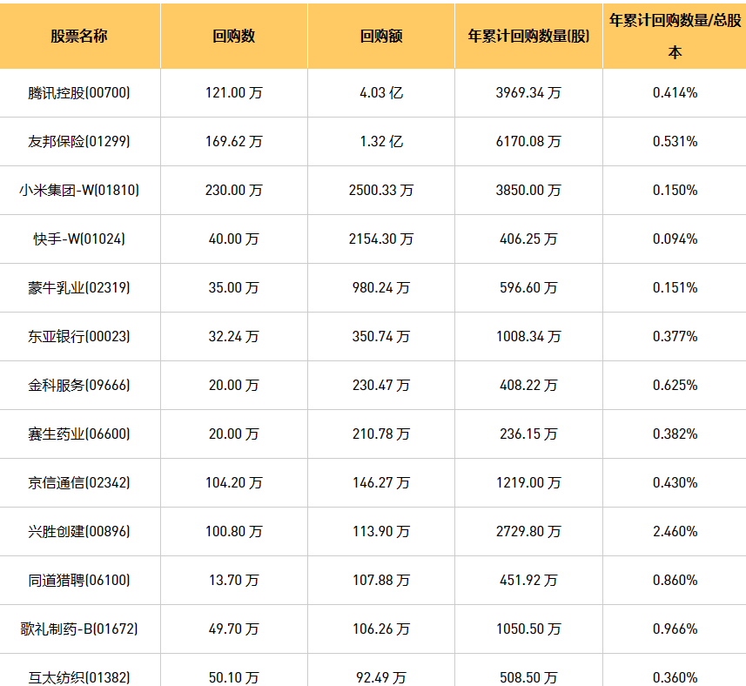This screenshot has height=686, width=746.
Task: Click the 1050.50 万 cumulative cell
Action: pos(528,629)
